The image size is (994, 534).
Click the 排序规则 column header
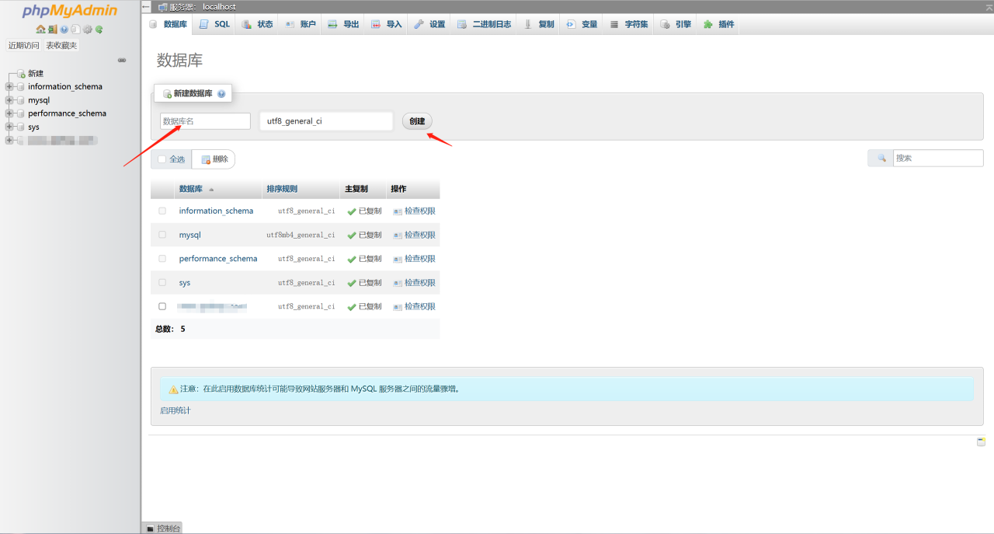pos(282,189)
